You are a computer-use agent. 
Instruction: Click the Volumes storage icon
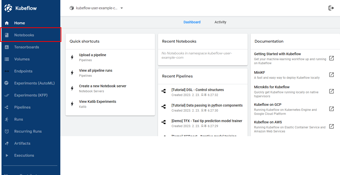(7, 59)
